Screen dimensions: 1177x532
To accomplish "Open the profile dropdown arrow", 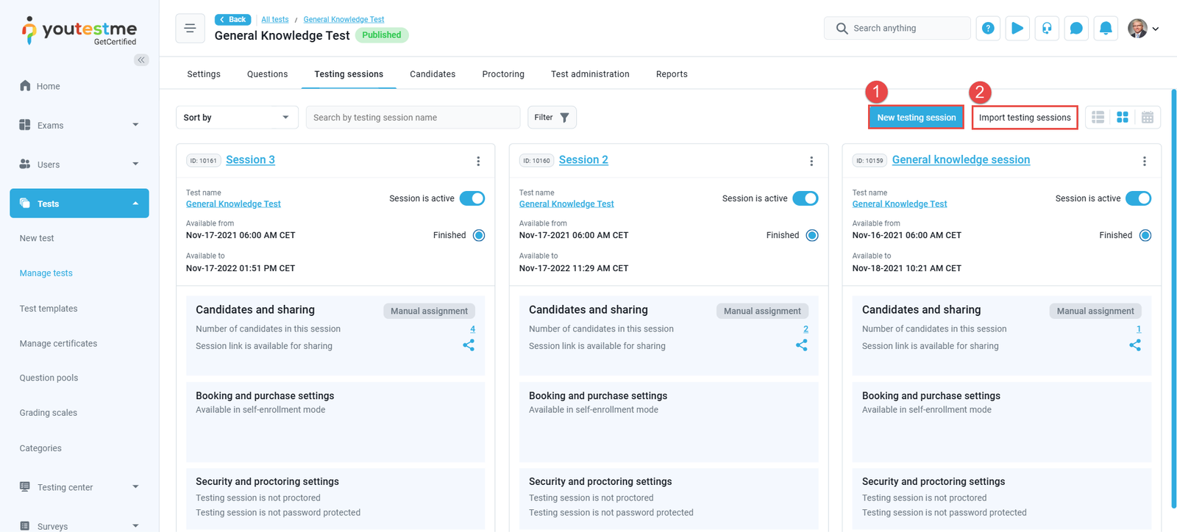I will [1156, 29].
